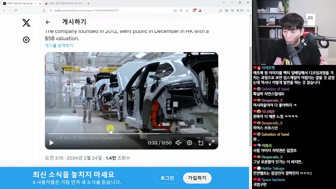Open the browser hamburger menu
336x189 pixels.
pyautogui.click(x=248, y=10)
